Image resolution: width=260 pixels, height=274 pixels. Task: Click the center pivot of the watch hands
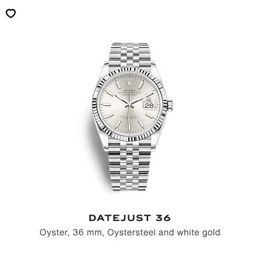click(130, 105)
